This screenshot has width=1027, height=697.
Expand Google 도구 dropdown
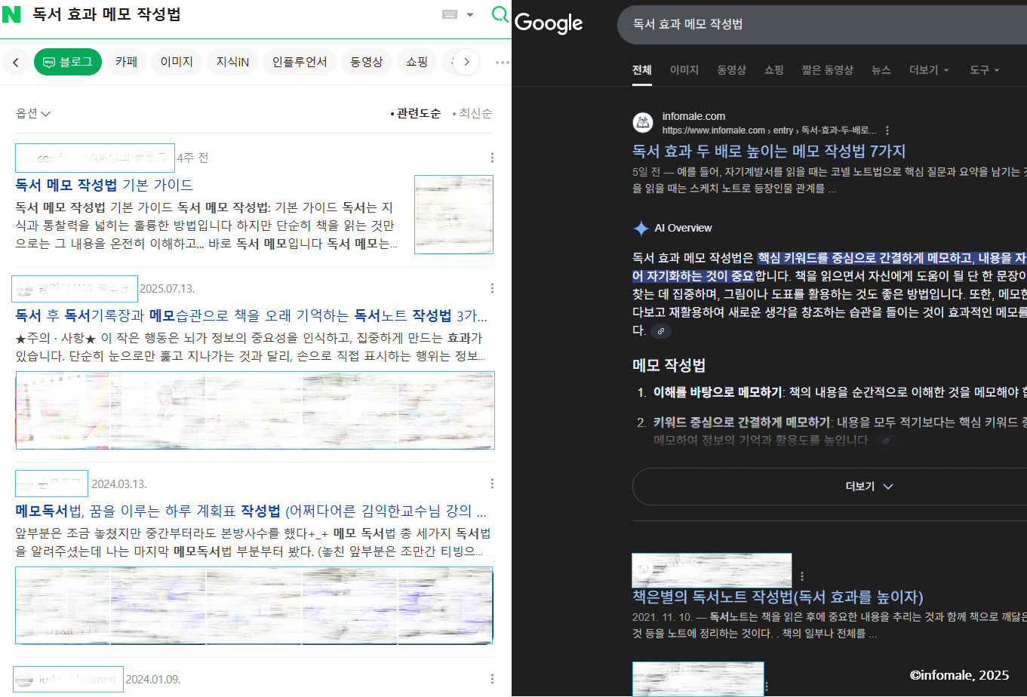985,70
